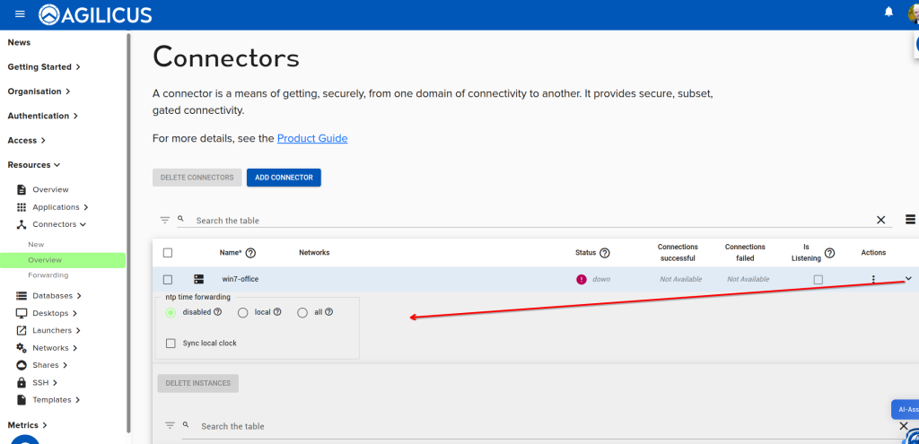Select the 'all' ntp forwarding radio option
Screen dimensions: 919x444
tap(302, 313)
